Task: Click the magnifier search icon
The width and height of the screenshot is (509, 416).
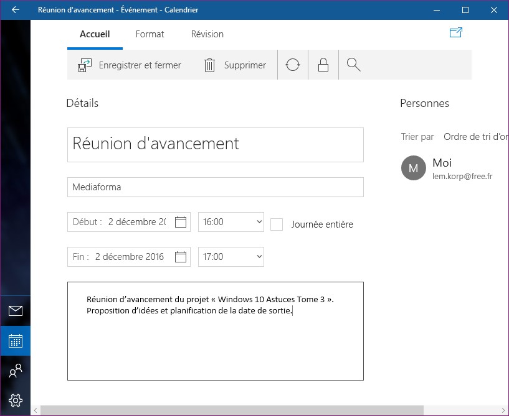Action: (x=354, y=65)
